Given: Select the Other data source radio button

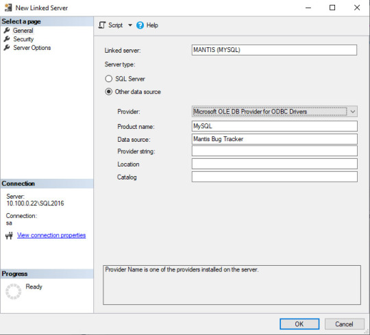Looking at the screenshot, I should click(x=108, y=92).
